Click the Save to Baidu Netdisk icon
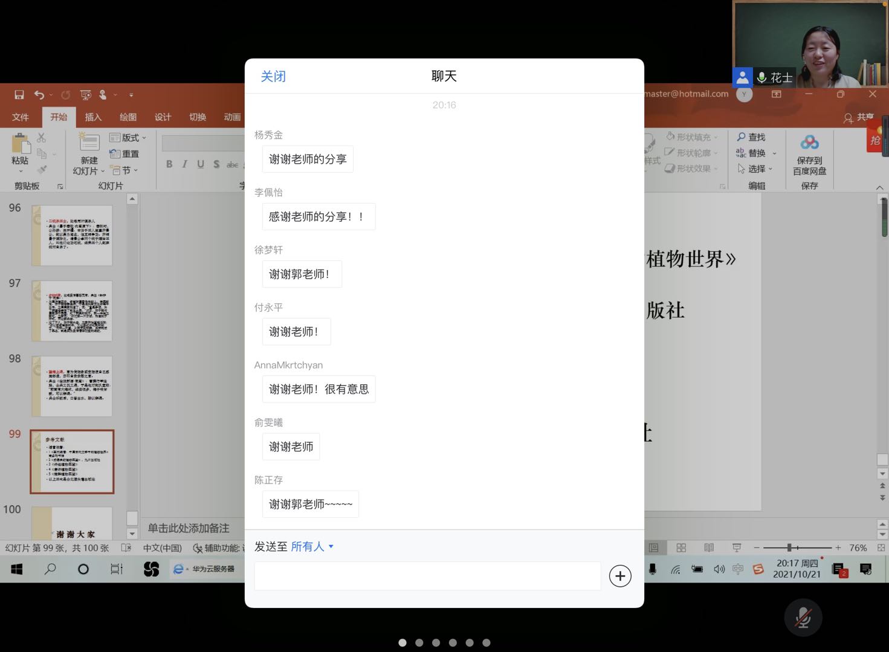889x652 pixels. coord(809,143)
